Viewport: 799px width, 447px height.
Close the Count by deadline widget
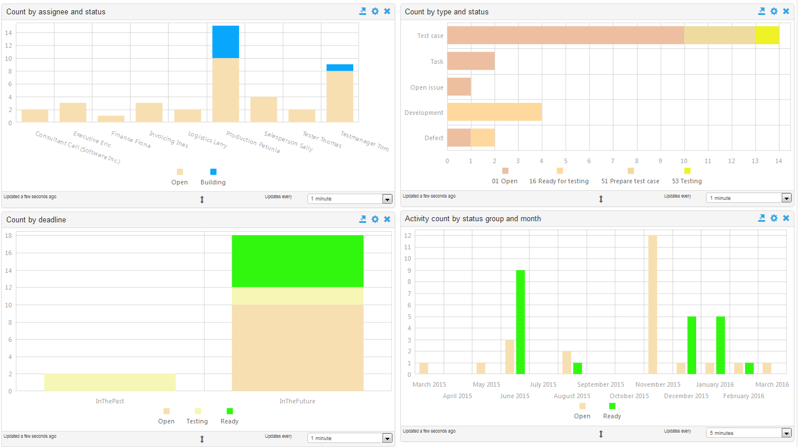387,219
